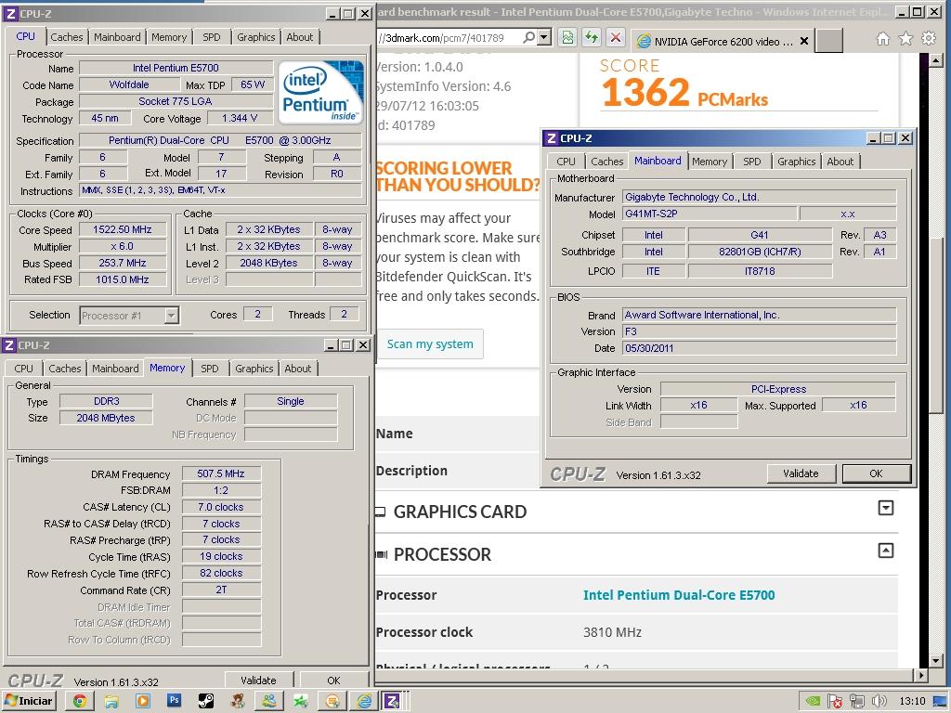
Task: Click browser horizontal scrollbar right arrow
Action: click(x=921, y=674)
